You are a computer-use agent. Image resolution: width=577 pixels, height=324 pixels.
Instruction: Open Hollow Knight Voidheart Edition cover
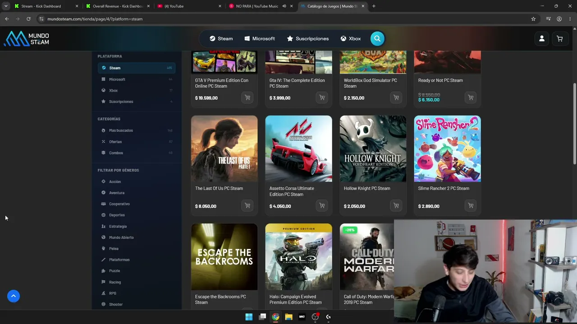[373, 149]
